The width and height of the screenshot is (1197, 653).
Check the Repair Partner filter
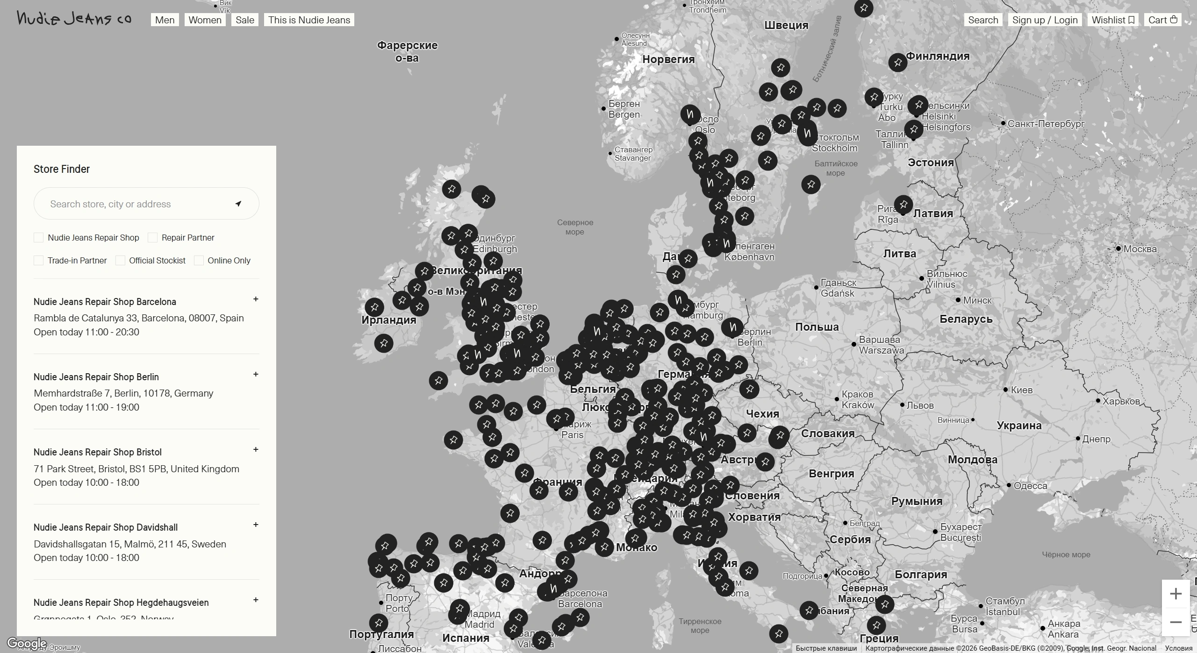[152, 238]
